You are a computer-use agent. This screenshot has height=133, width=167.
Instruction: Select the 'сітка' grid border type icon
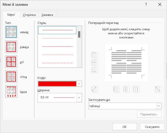(x=11, y=77)
